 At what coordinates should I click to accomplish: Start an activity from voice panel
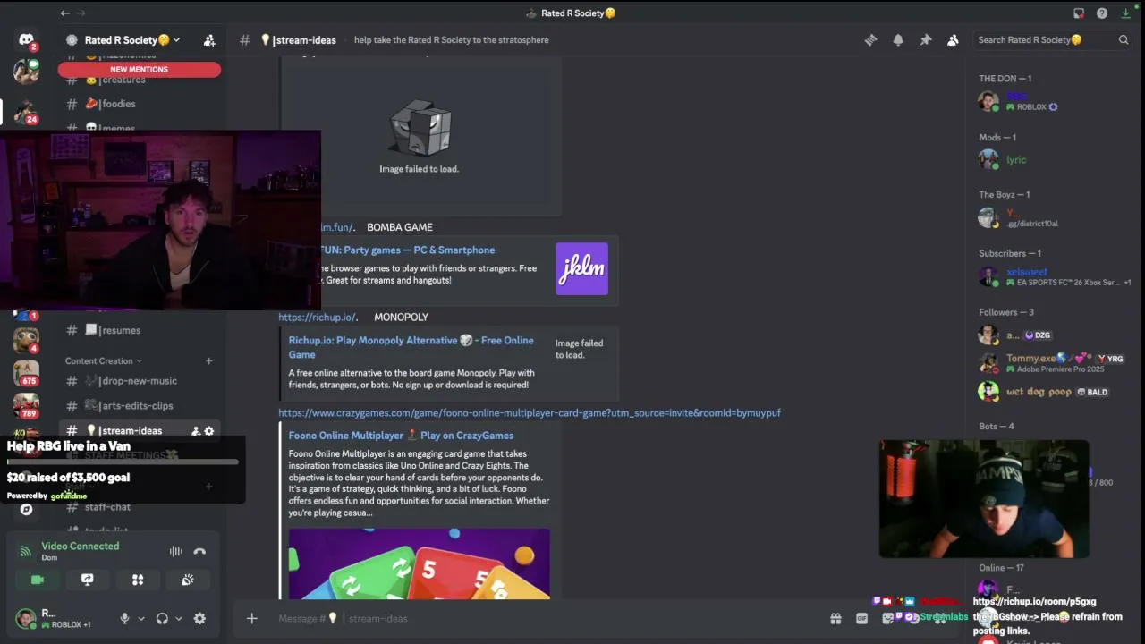(138, 580)
